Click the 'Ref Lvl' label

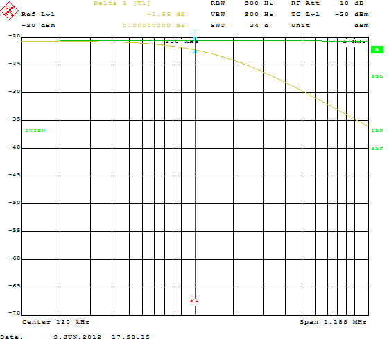click(x=38, y=15)
